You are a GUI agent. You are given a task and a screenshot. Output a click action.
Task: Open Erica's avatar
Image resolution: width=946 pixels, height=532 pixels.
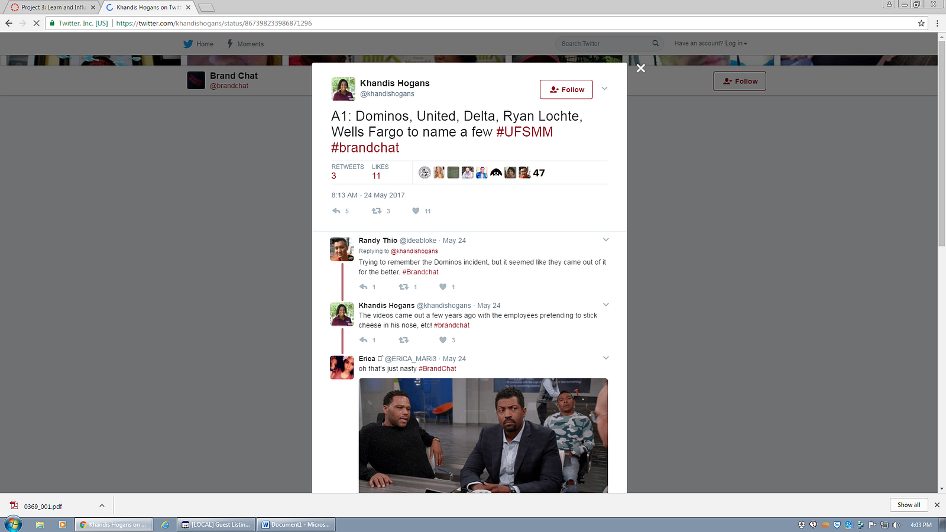pyautogui.click(x=342, y=368)
